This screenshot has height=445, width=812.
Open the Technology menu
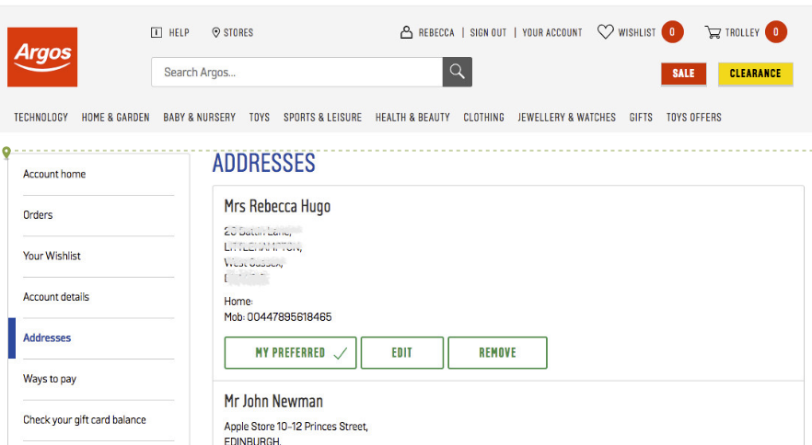point(41,118)
